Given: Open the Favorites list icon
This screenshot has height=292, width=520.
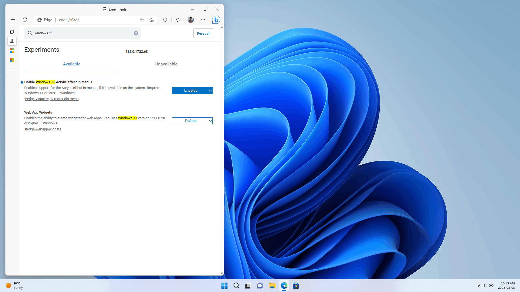Looking at the screenshot, I should tap(178, 20).
